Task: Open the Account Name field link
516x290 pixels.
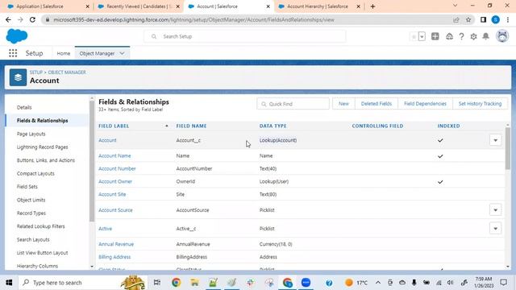Action: (x=114, y=155)
